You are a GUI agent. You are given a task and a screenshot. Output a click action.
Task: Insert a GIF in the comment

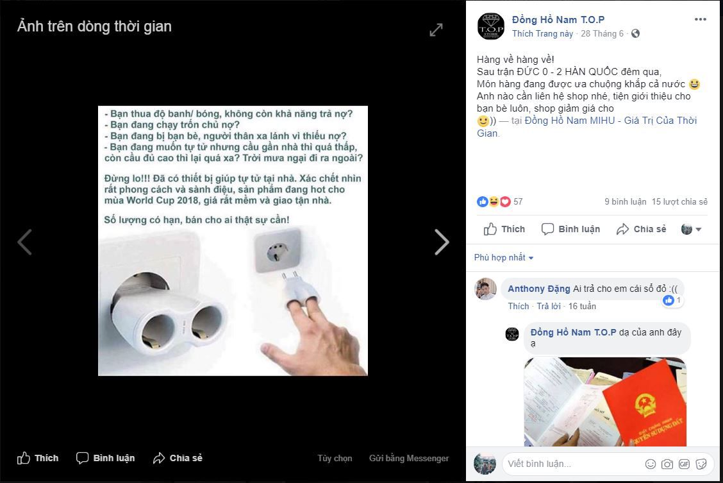[684, 464]
